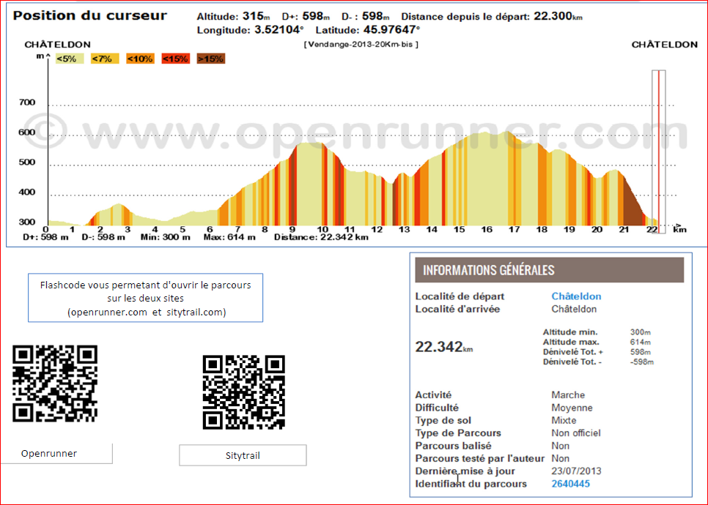Select the >15% slope legend swatch
The width and height of the screenshot is (708, 505).
click(210, 59)
